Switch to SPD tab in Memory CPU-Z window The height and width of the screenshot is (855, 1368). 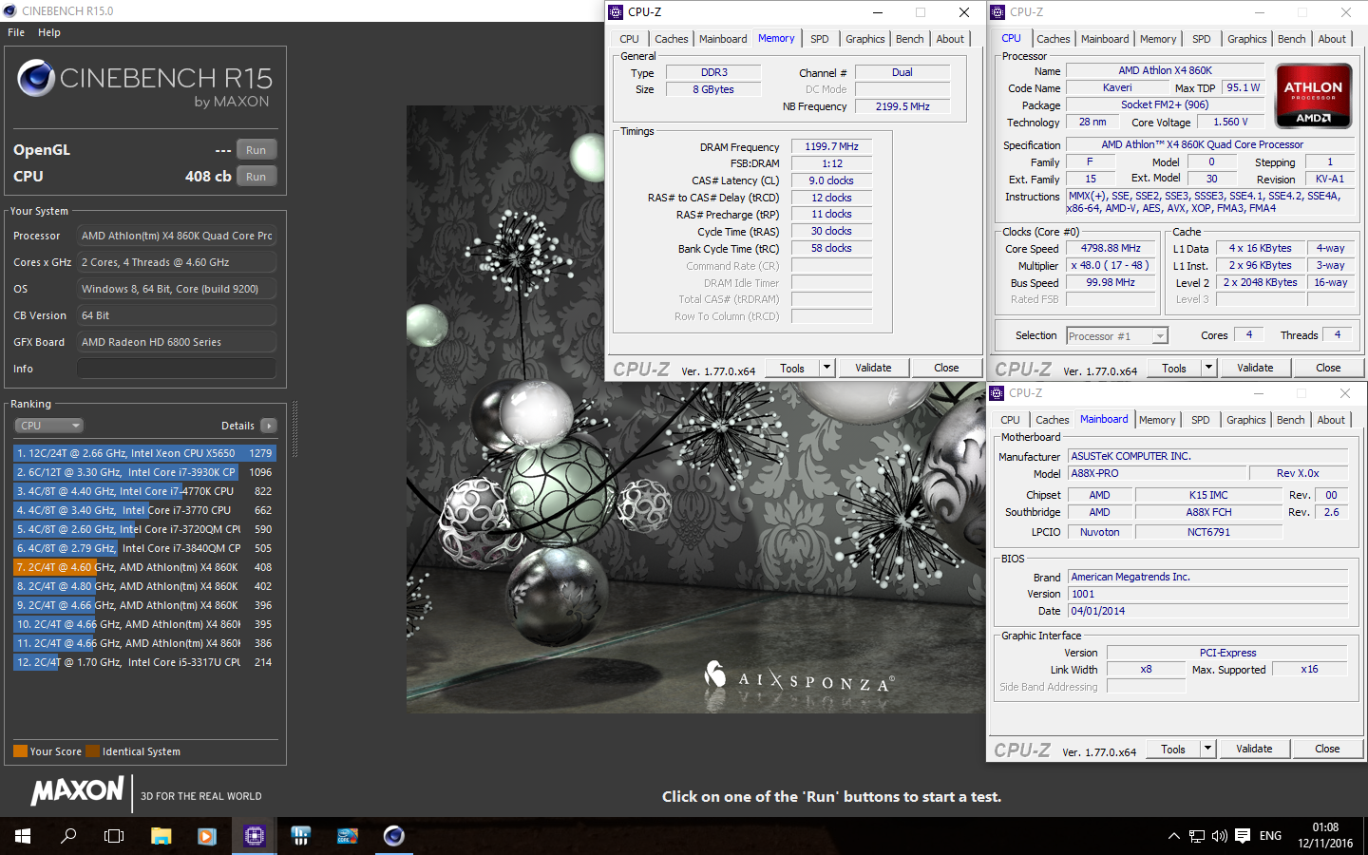[x=820, y=39]
